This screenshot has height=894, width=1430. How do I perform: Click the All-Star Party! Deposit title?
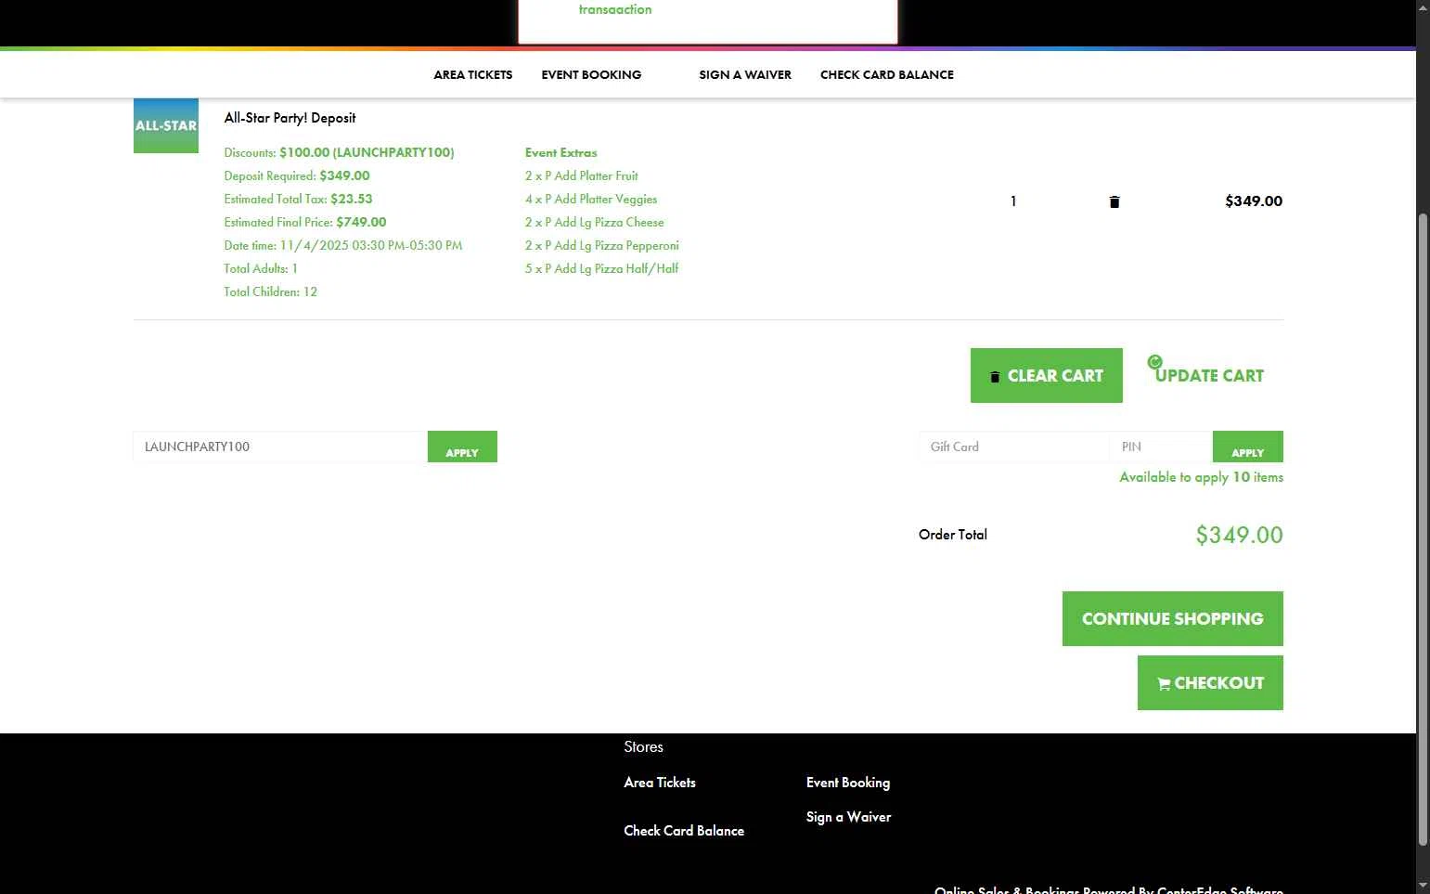click(290, 118)
